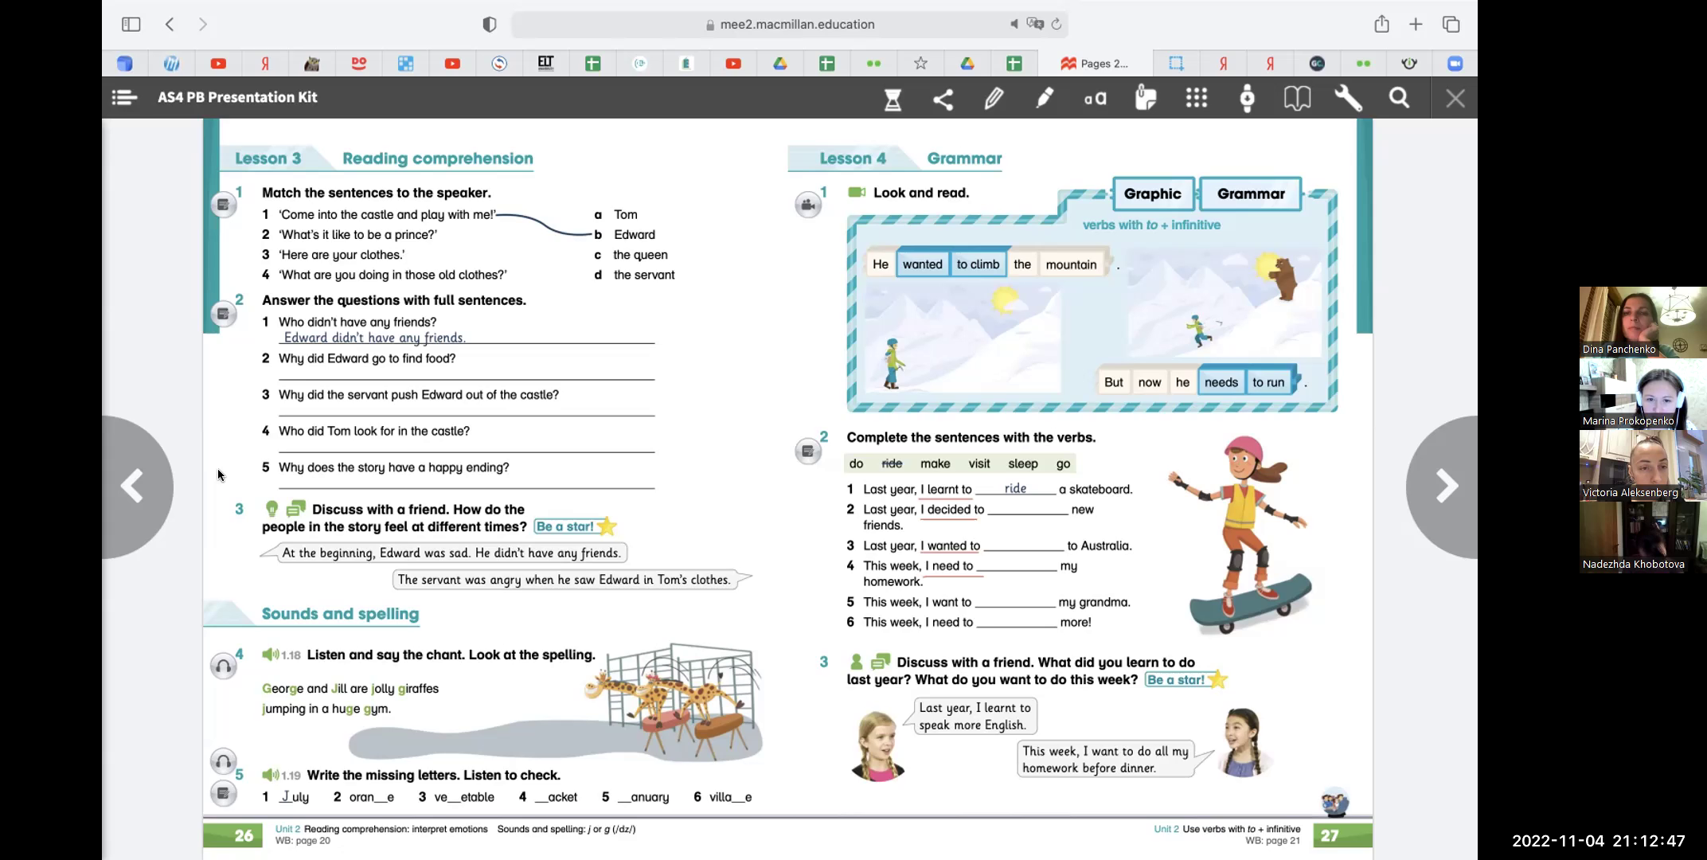Open the book page view icon
This screenshot has width=1707, height=860.
[x=1297, y=99]
